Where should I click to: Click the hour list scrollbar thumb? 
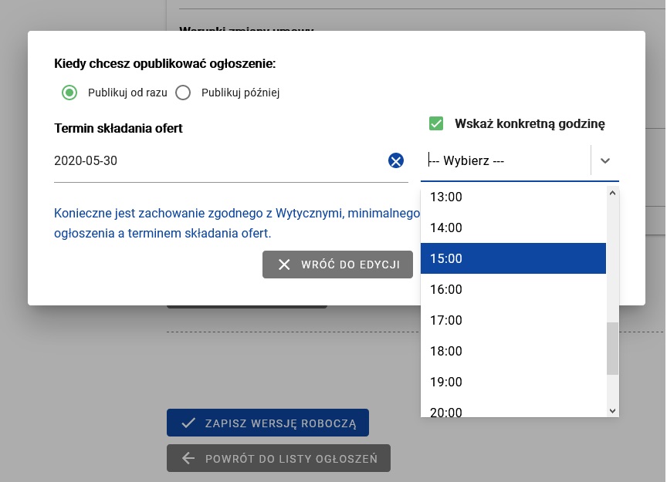613,348
